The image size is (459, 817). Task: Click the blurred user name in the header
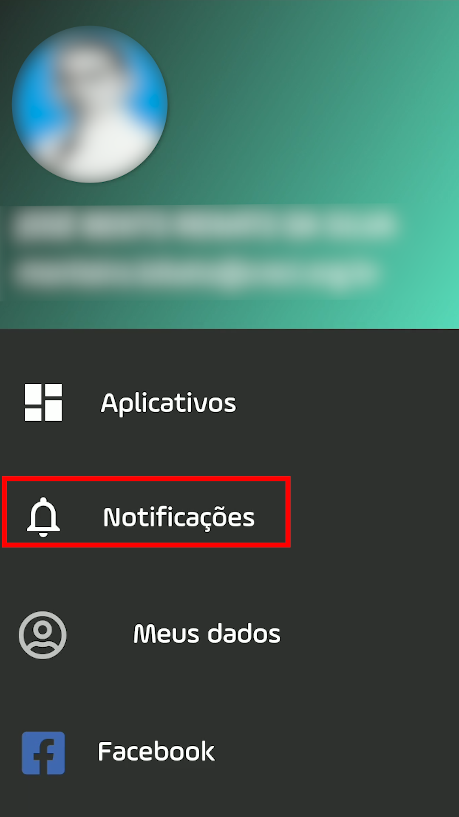204,225
